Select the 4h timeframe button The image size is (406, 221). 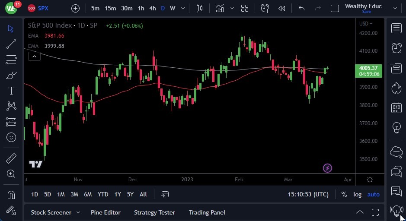tap(152, 8)
